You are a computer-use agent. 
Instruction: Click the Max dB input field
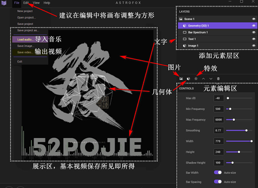coord(218,98)
